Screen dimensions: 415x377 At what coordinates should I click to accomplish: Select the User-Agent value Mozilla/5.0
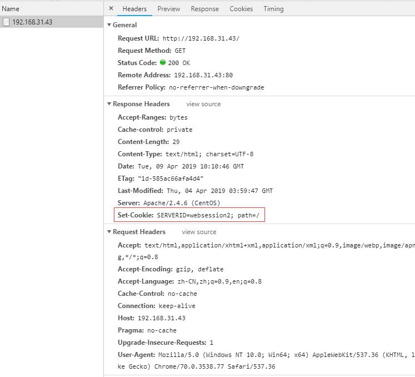pos(178,355)
